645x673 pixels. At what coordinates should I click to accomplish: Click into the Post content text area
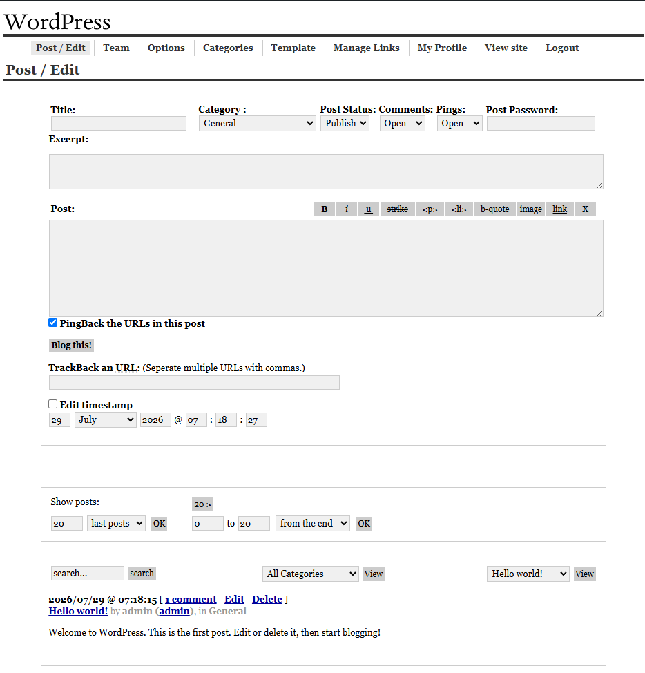pos(326,269)
